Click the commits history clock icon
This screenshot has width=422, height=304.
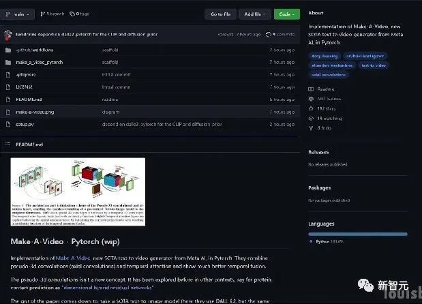[x=269, y=34]
